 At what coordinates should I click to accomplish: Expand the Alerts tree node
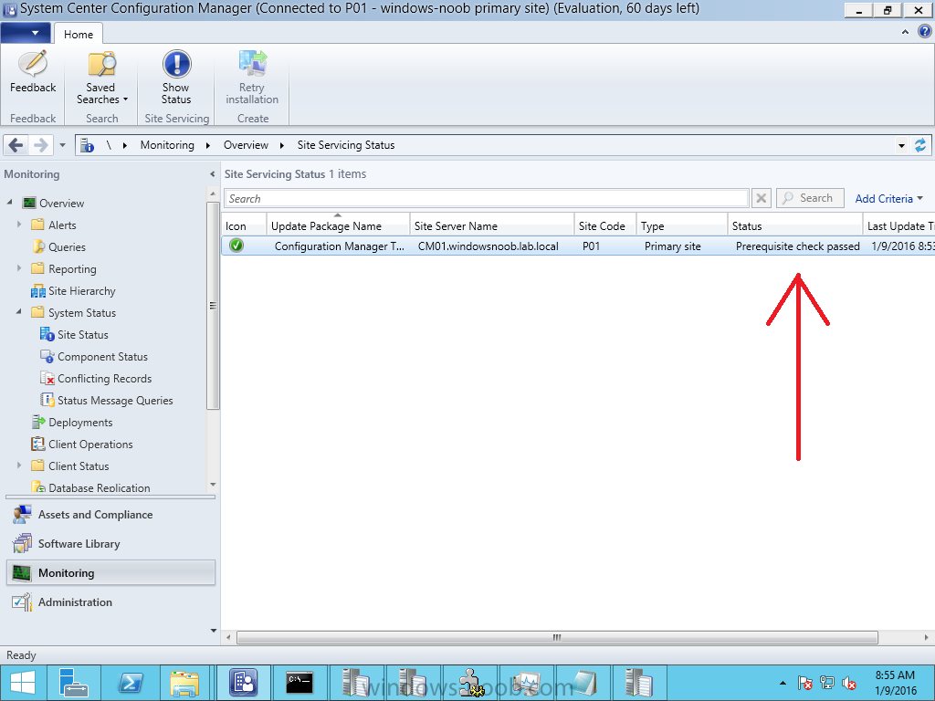pos(19,225)
